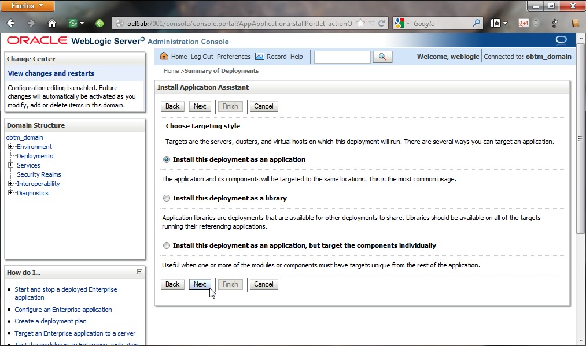586x346 pixels.
Task: Click the green diamond add-on icon
Action: point(99,23)
